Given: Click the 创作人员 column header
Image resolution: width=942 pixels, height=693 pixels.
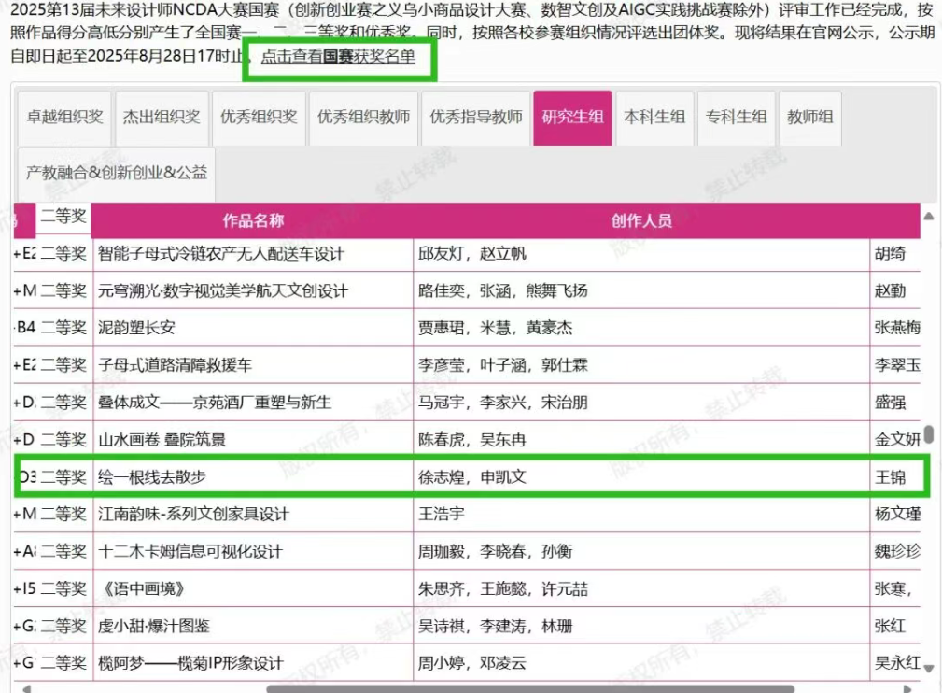Looking at the screenshot, I should [x=641, y=220].
